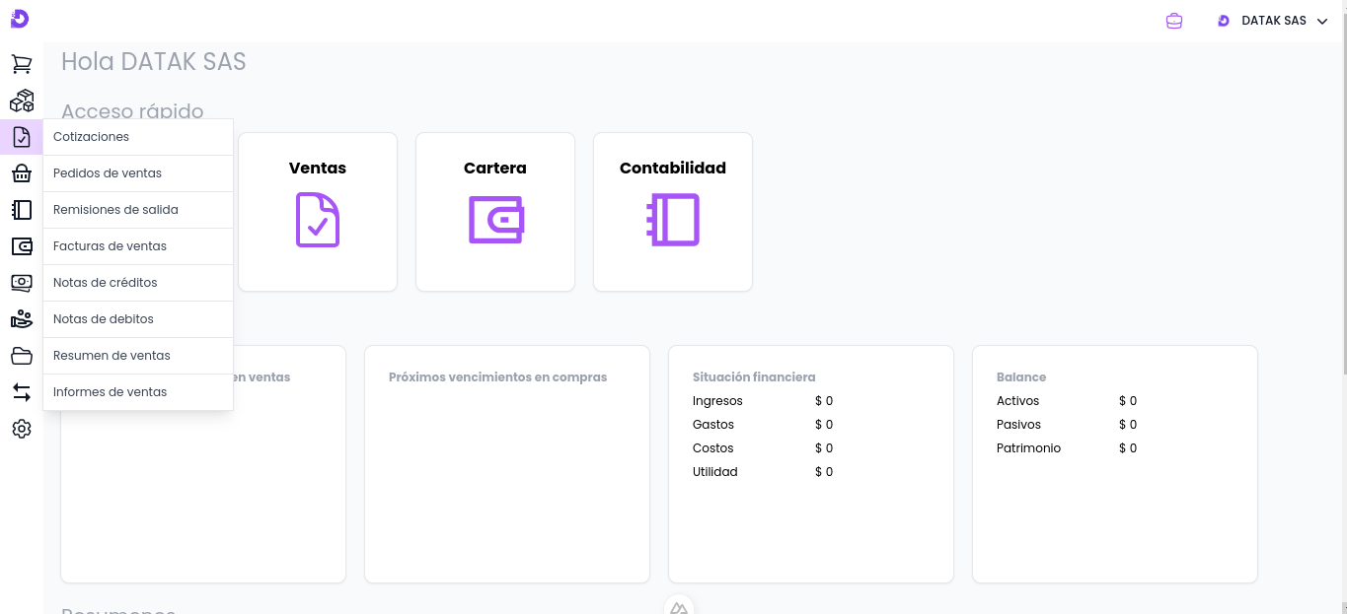Screen dimensions: 1347x614
Task: Open Informes de ventas menu item
Action: coord(110,392)
